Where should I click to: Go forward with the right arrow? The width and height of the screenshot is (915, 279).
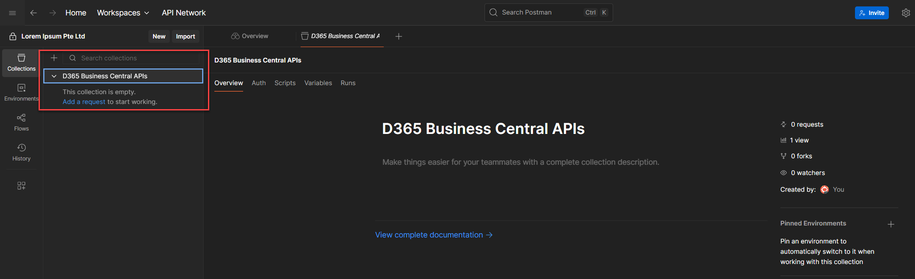(x=52, y=13)
